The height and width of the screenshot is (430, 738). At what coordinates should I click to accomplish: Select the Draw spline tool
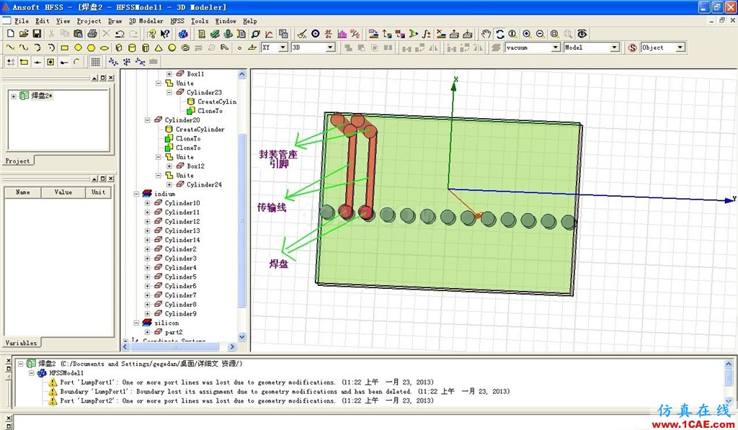(x=24, y=48)
